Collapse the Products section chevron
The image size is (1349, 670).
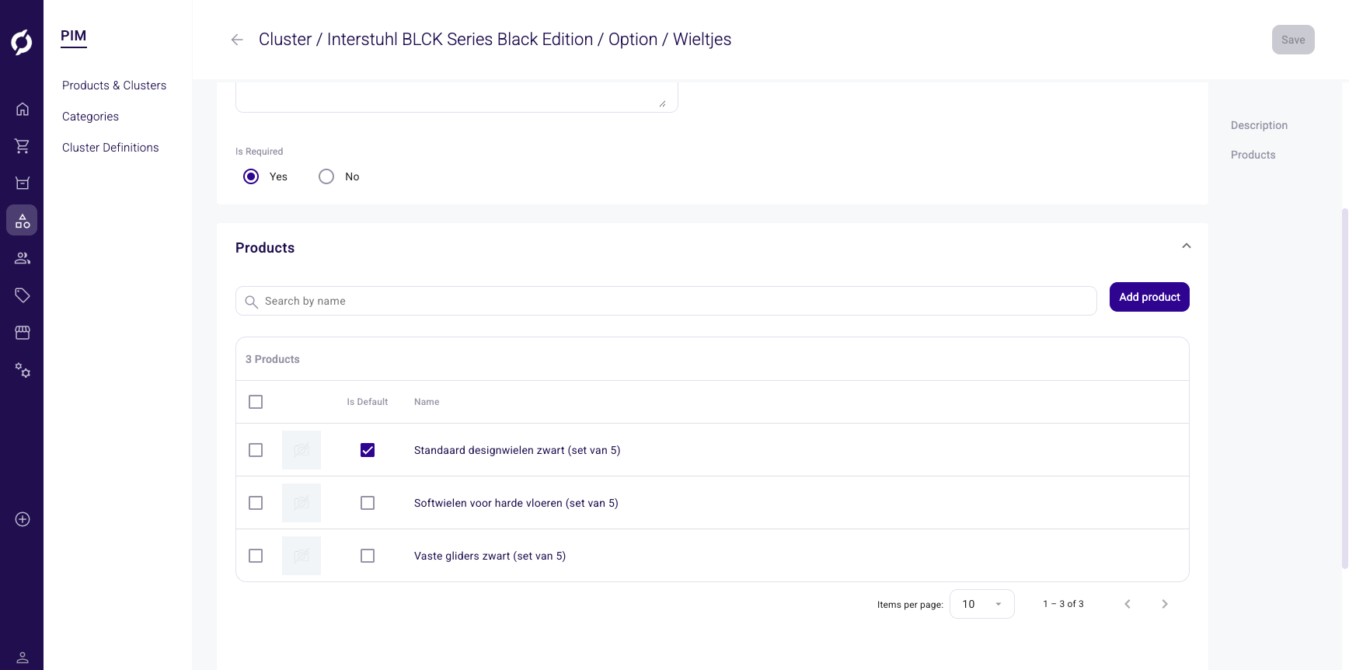pos(1187,246)
